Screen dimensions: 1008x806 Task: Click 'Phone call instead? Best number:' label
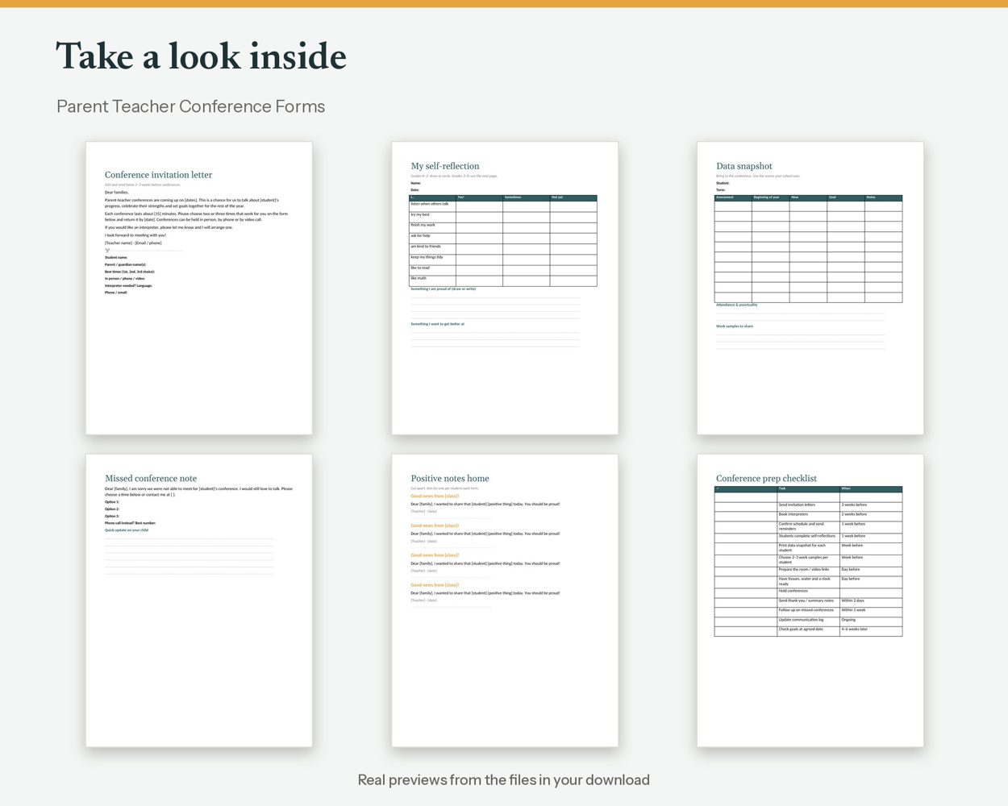[131, 523]
